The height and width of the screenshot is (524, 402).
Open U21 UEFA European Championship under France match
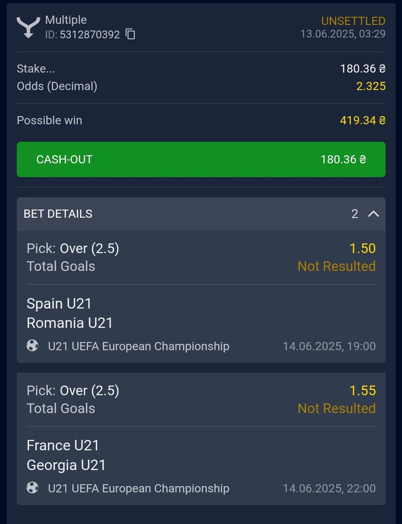click(x=139, y=488)
